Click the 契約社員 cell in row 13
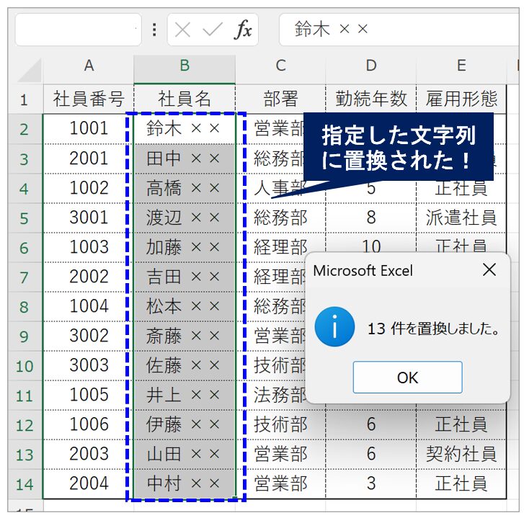Image resolution: width=524 pixels, height=518 pixels. coord(461,454)
